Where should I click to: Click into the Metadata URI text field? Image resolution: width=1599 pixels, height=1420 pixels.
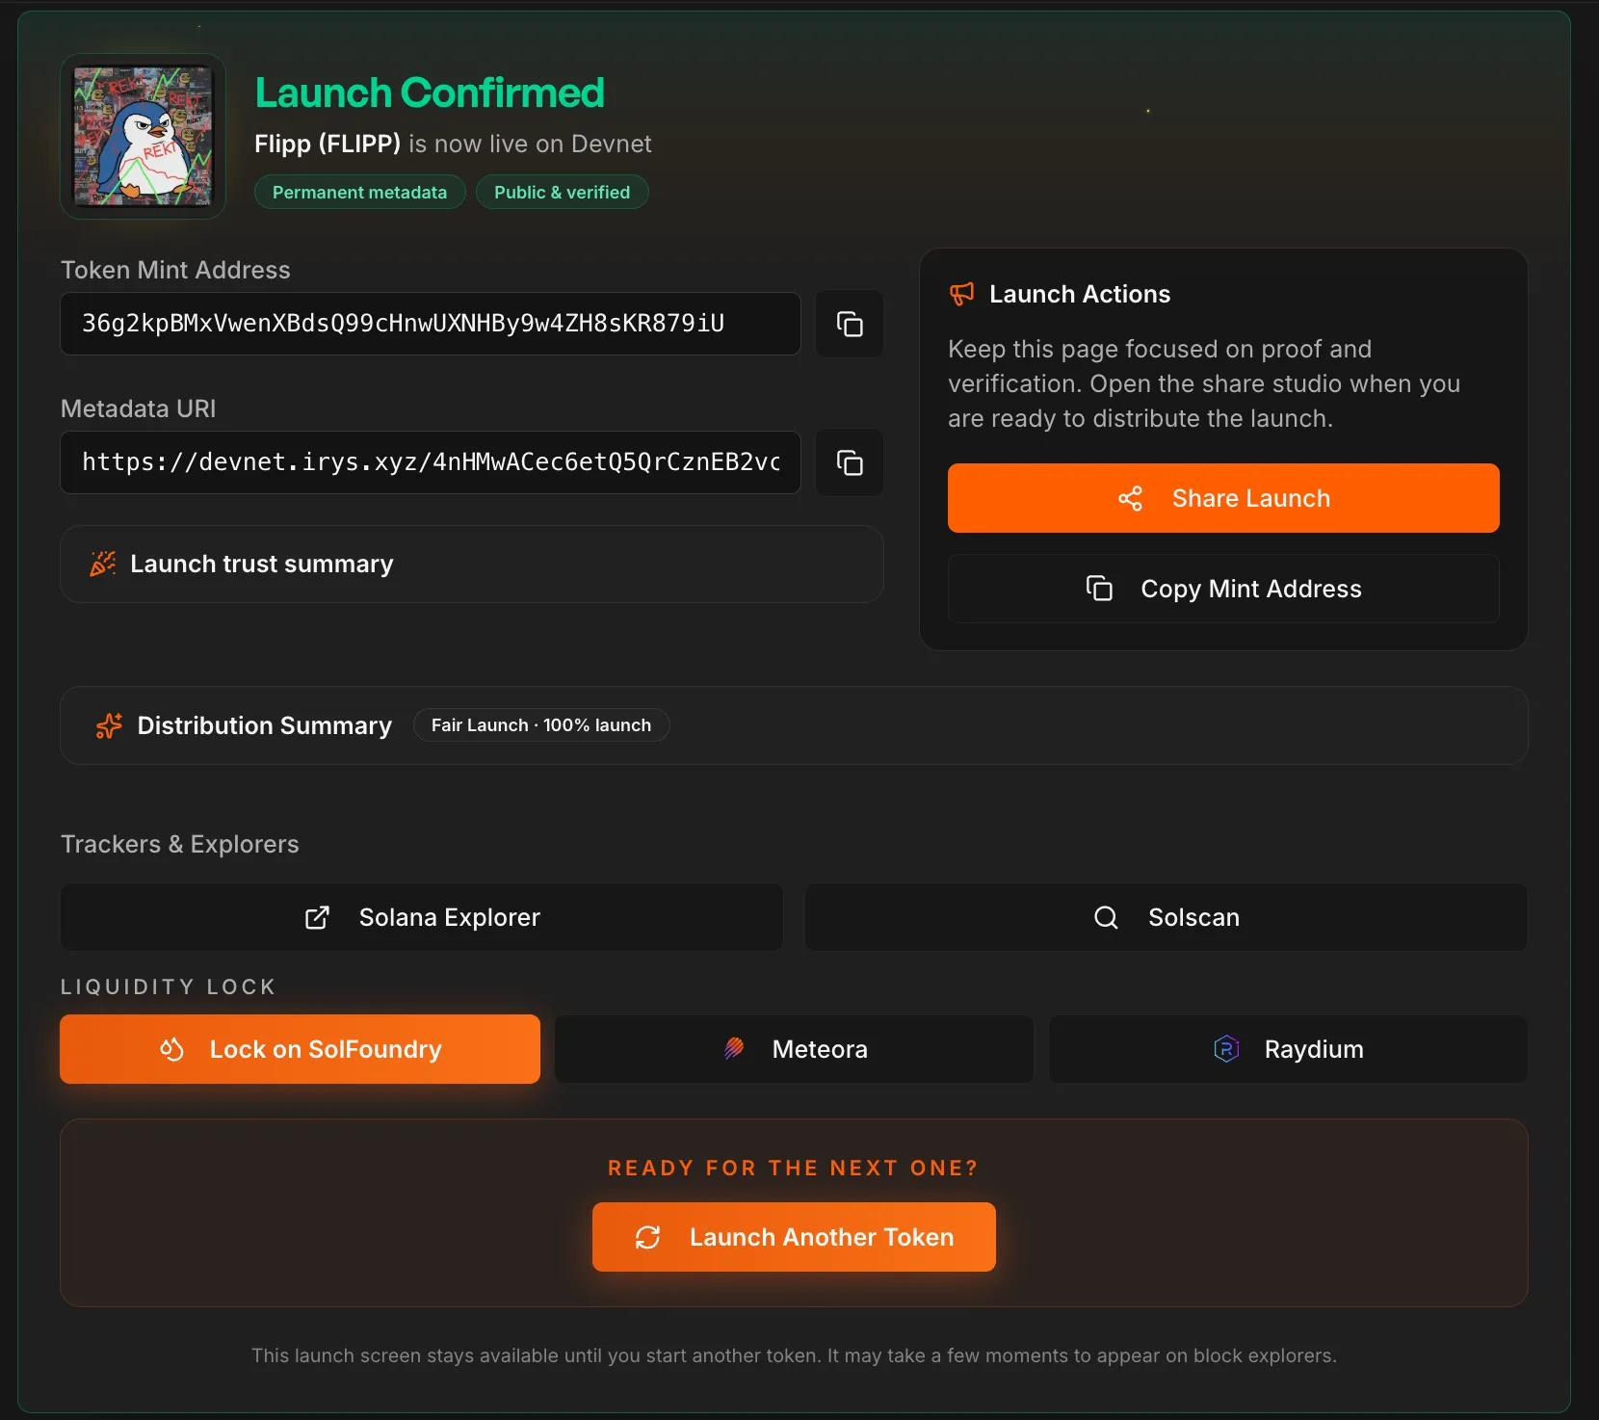430,462
